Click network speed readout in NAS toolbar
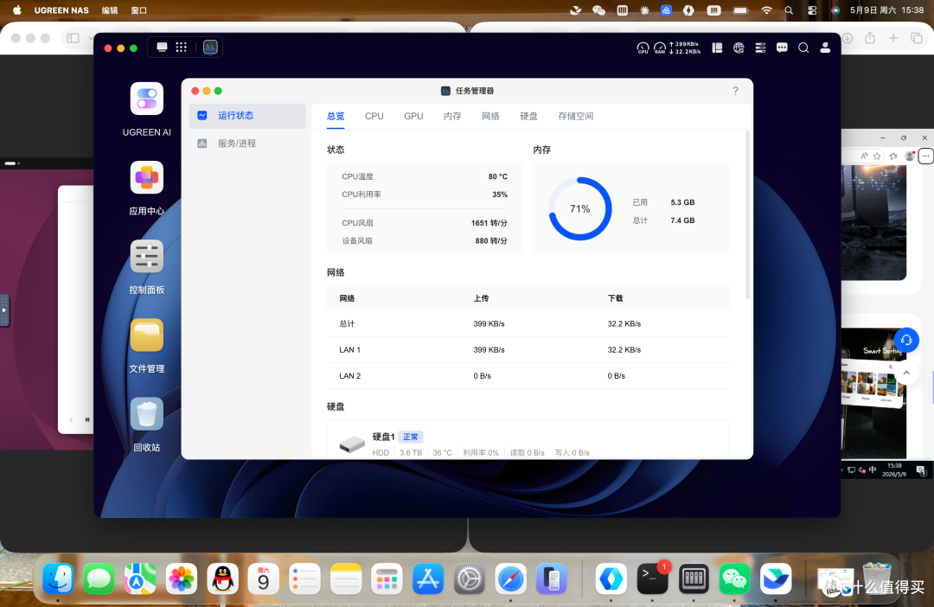 point(684,48)
